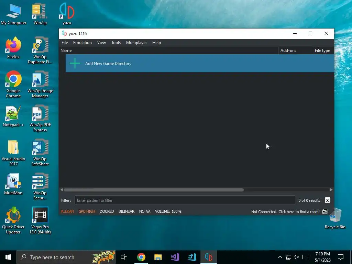Click the yuzu taskbar button

pyautogui.click(x=209, y=257)
